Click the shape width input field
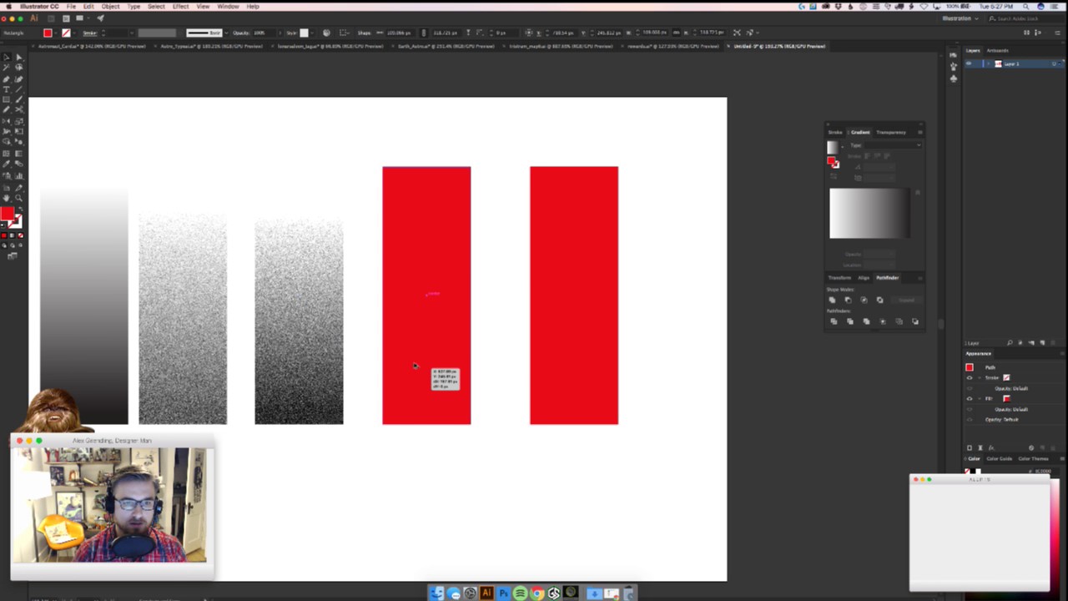Screen dimensions: 1068x601 pyautogui.click(x=399, y=33)
